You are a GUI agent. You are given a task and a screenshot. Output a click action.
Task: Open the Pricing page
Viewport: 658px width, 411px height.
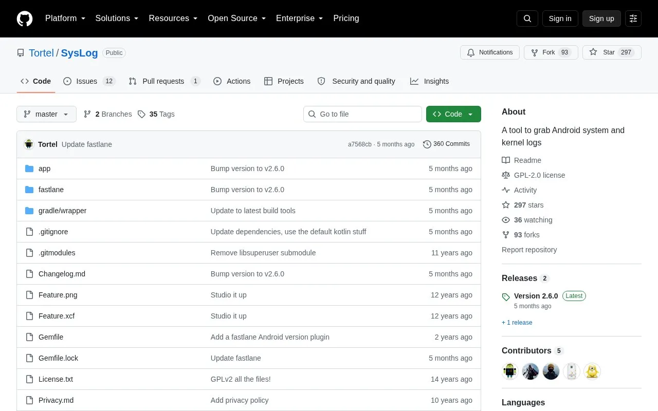point(346,18)
